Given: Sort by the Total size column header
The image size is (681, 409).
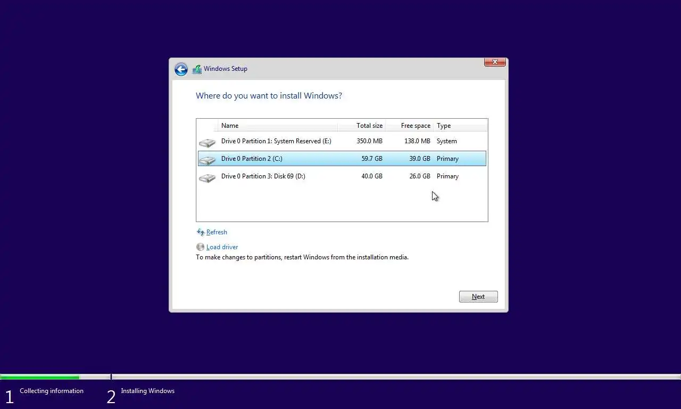Looking at the screenshot, I should pyautogui.click(x=361, y=126).
